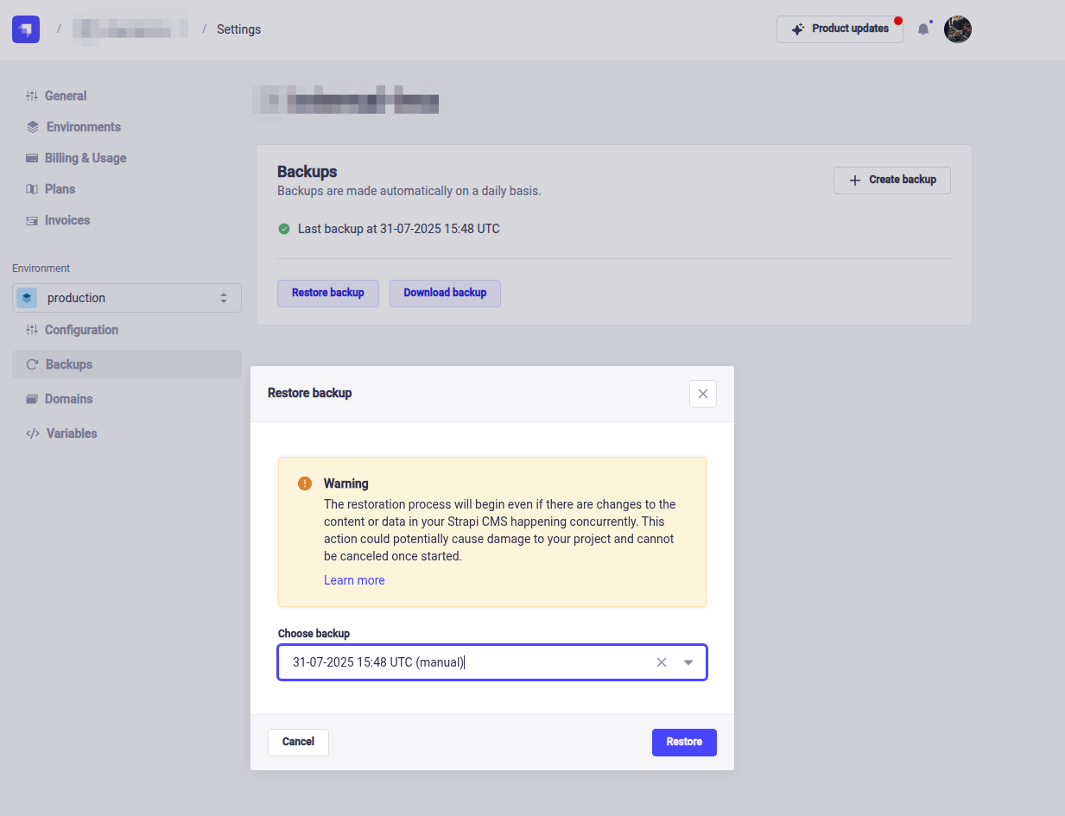Click the Product updates button
This screenshot has height=816, width=1065.
point(840,29)
